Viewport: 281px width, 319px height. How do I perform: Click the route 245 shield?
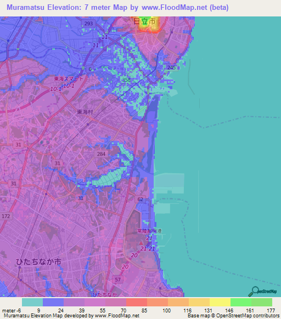(172, 67)
